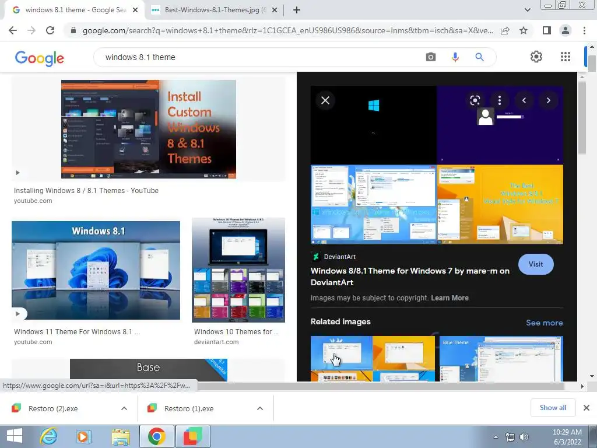Viewport: 597px width, 448px height.
Task: Click the forward navigation arrow
Action: [x=31, y=30]
